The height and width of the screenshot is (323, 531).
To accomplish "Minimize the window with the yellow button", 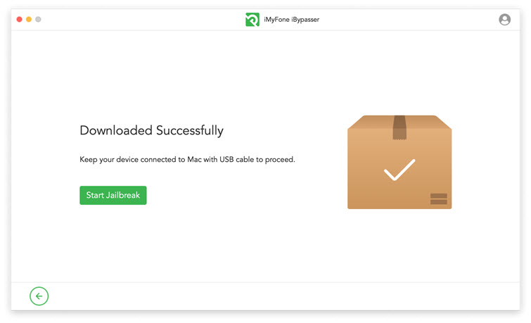I will 29,19.
